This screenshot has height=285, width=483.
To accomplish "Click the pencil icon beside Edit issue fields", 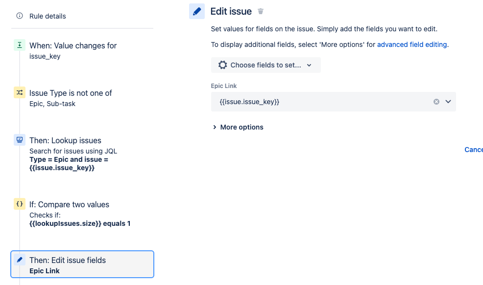I will click(20, 260).
